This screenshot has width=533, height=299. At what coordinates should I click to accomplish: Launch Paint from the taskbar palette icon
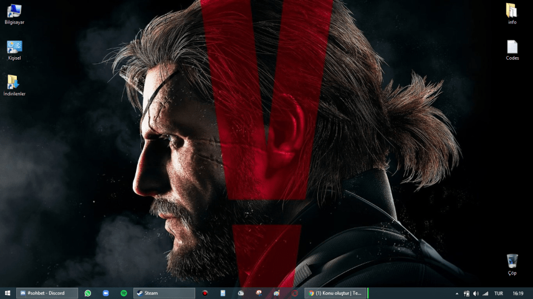pos(277,293)
